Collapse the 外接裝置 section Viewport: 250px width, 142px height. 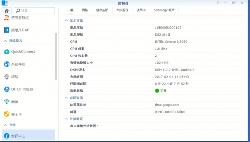click(66, 119)
